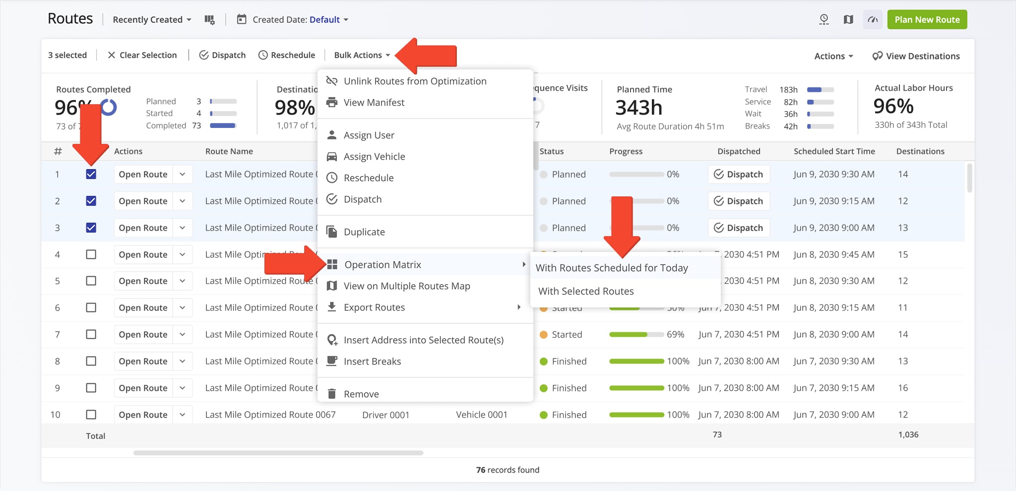Click Open Route in row 10
1016x491 pixels.
pos(143,415)
